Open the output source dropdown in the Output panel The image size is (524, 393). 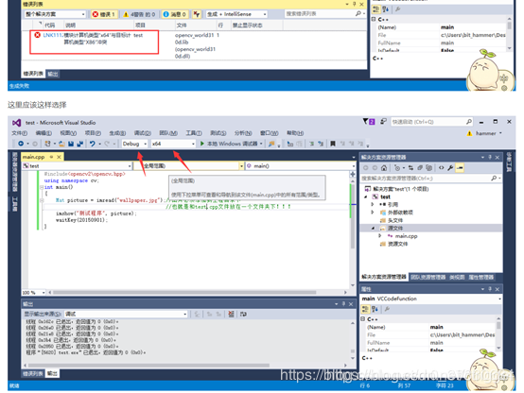pyautogui.click(x=125, y=314)
